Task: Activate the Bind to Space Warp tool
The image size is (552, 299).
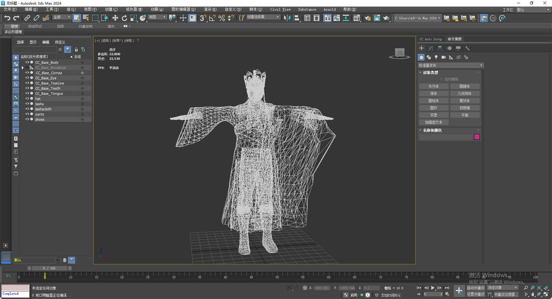Action: click(x=46, y=18)
